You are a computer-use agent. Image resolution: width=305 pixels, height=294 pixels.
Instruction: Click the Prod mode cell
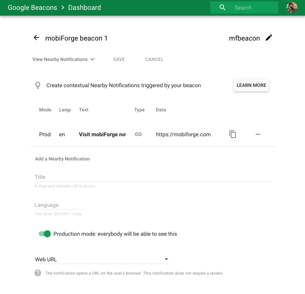tap(45, 135)
